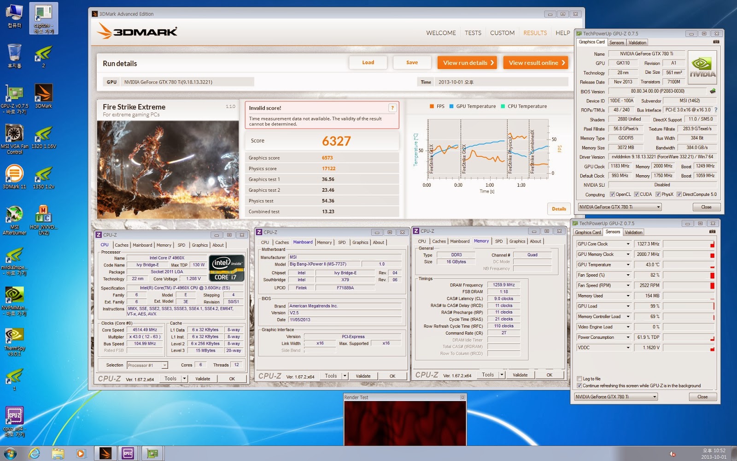Enable Log to file checkbox
The image size is (737, 461).
[579, 379]
